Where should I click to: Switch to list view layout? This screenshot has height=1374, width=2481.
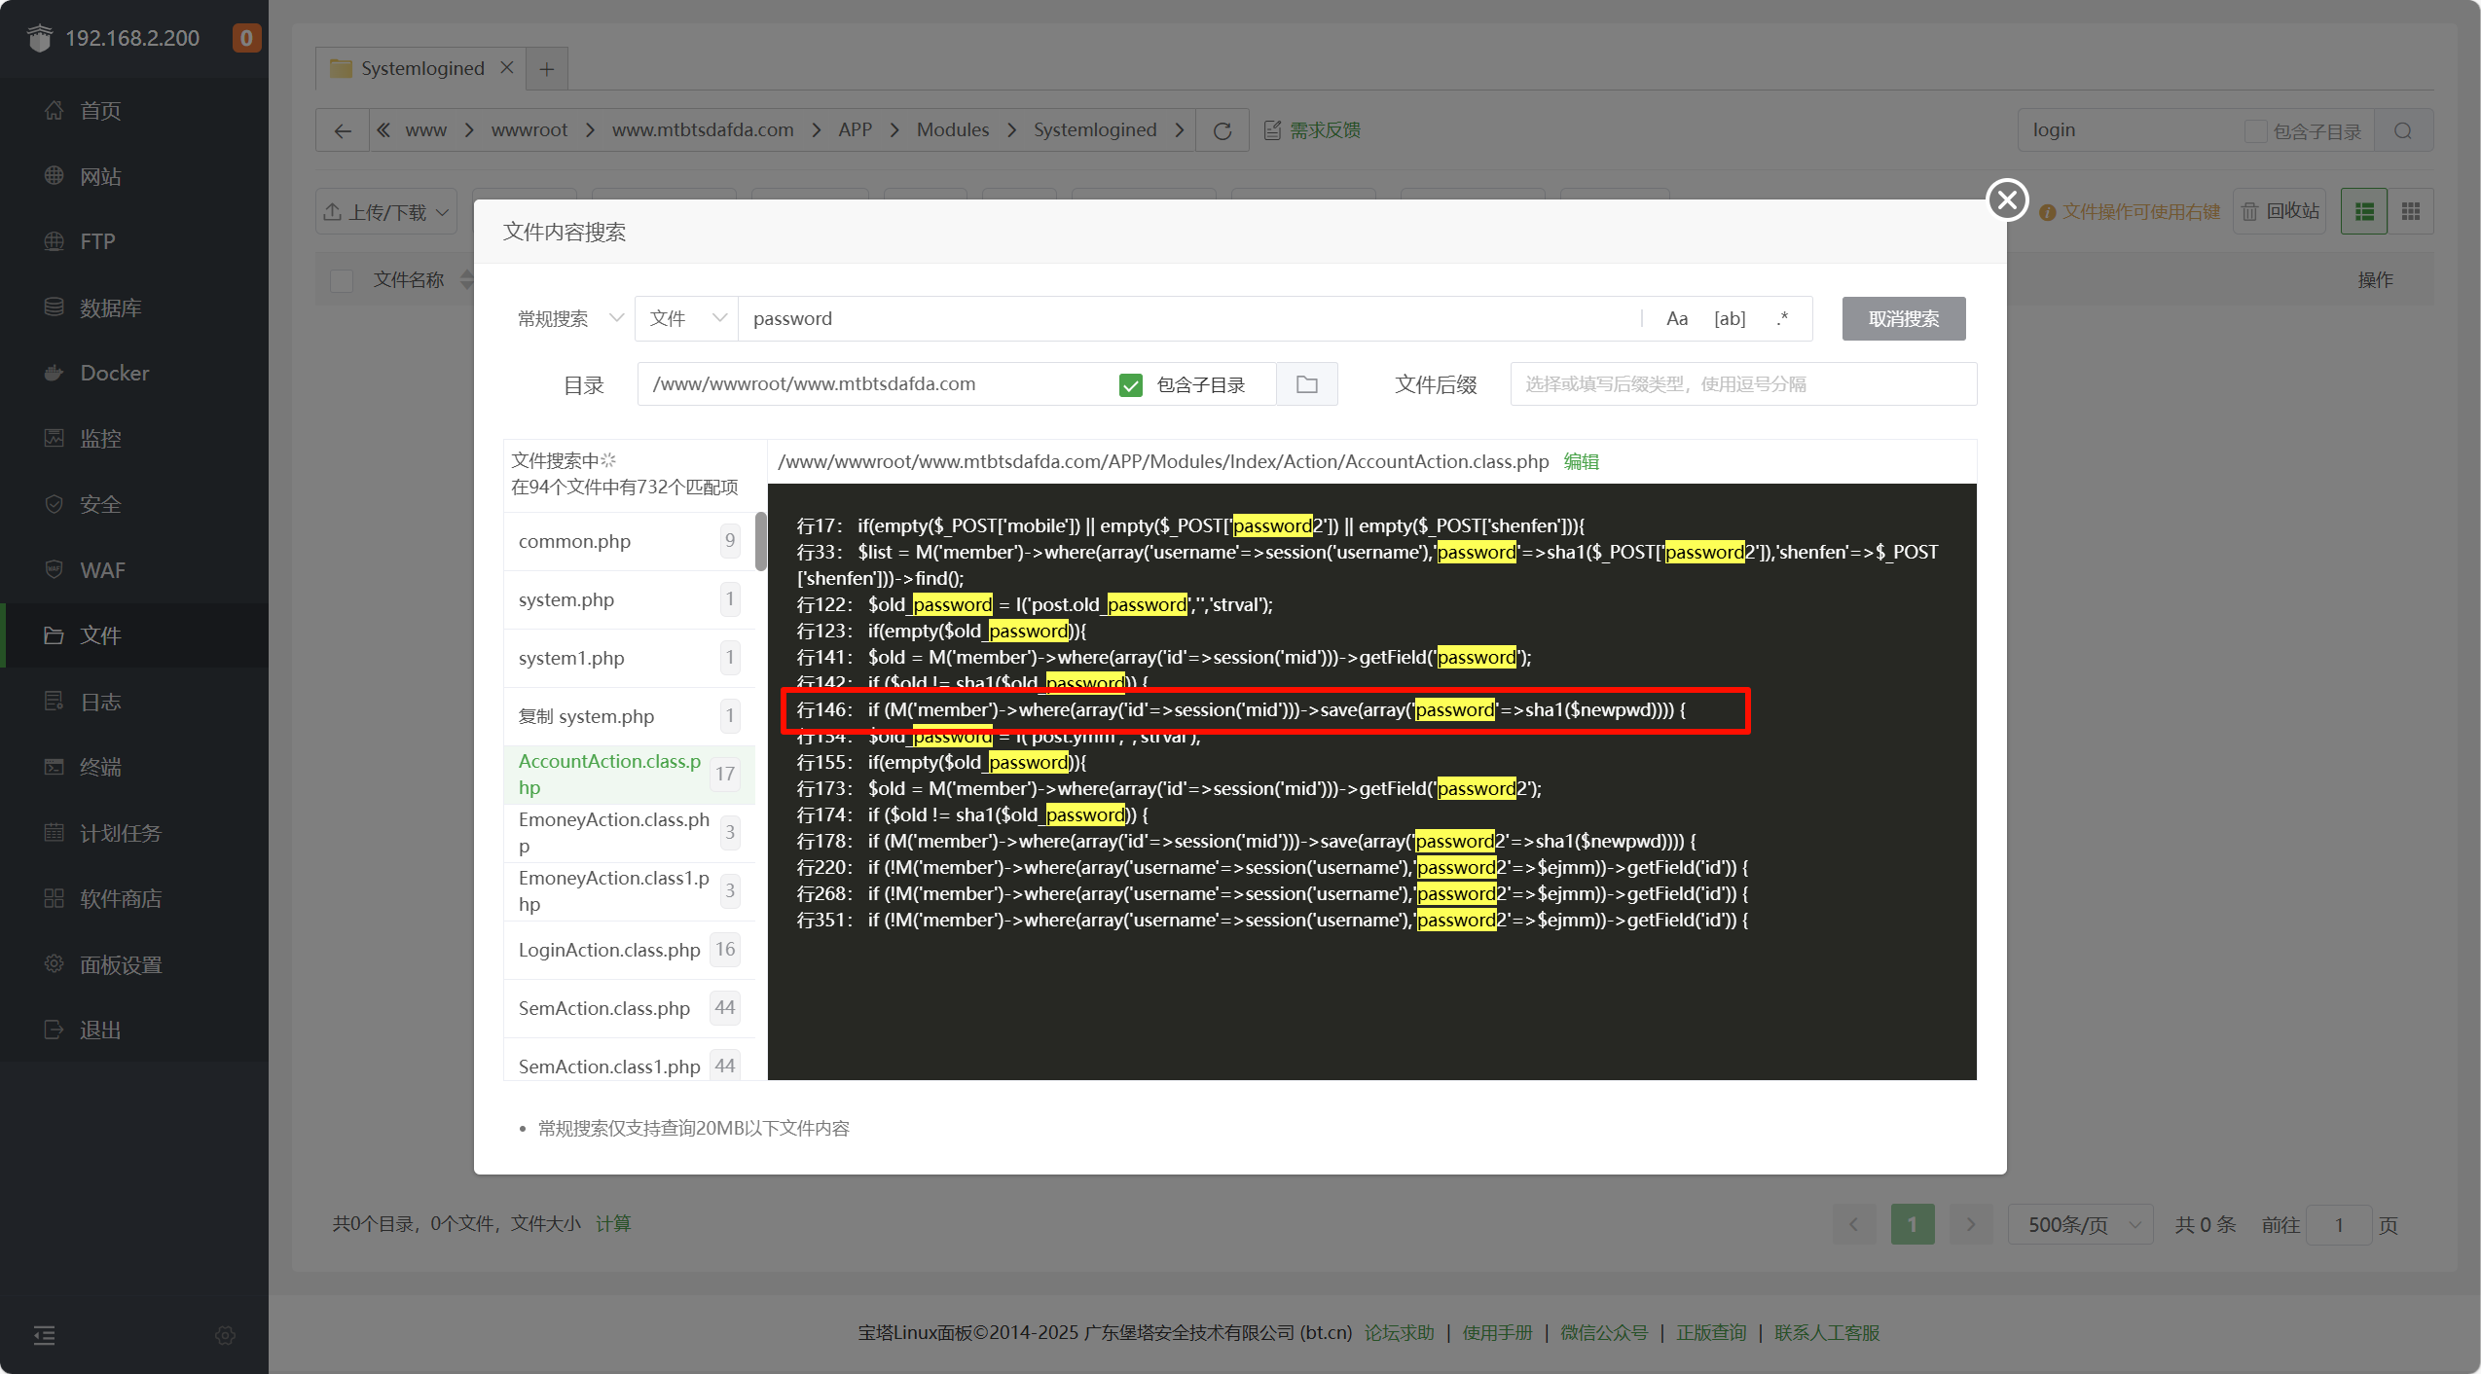coord(2364,211)
